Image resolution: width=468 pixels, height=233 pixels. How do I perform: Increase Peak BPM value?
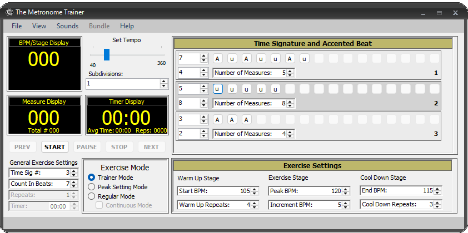[x=346, y=189]
